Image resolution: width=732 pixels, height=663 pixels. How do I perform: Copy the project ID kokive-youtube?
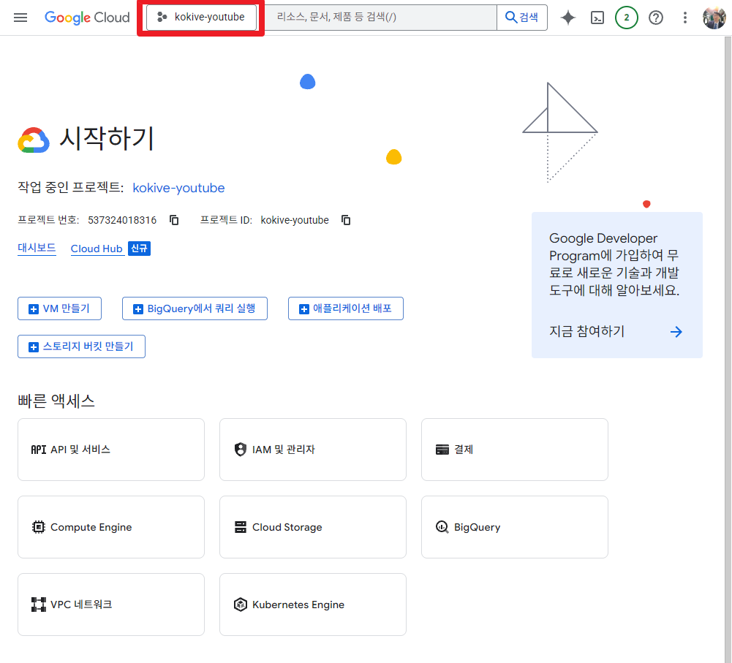point(345,219)
